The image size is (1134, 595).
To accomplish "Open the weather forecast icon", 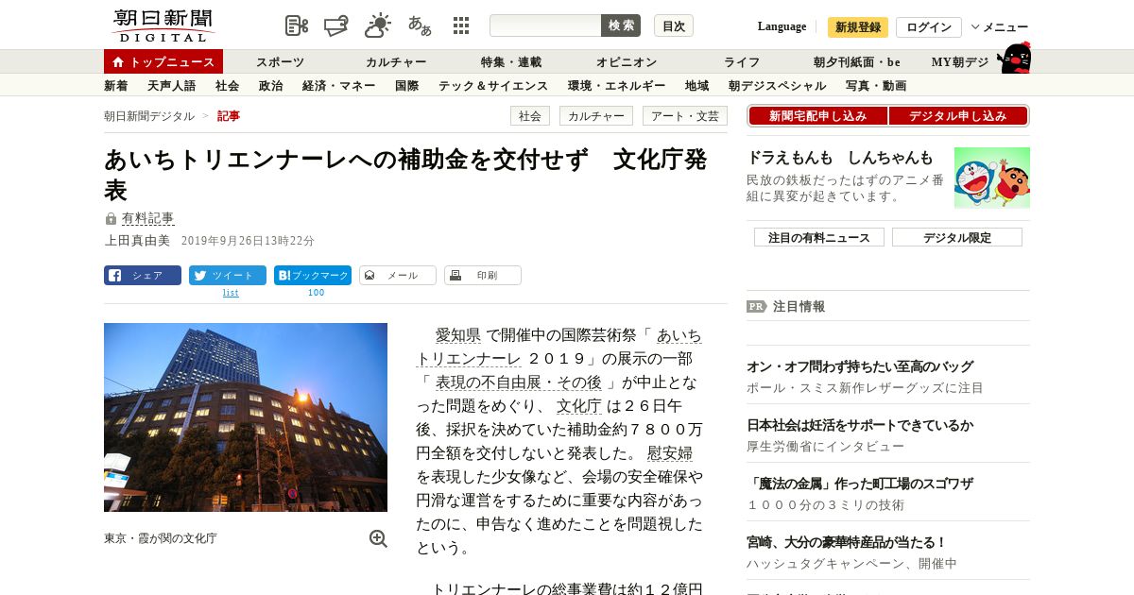I will pyautogui.click(x=378, y=25).
